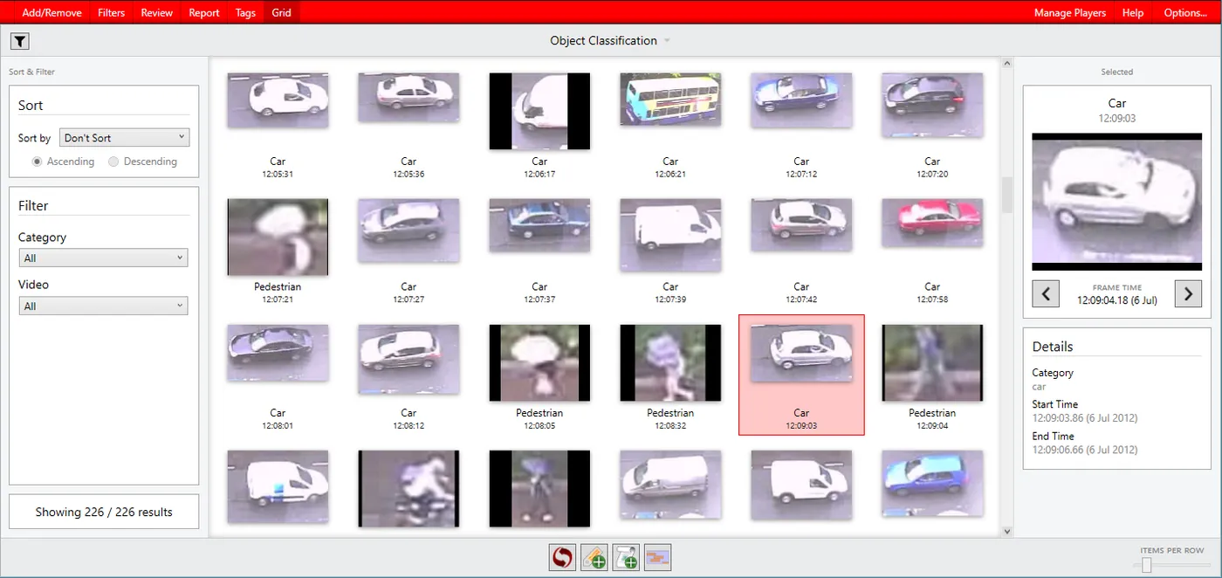Screen dimensions: 1222x578
Task: Click the 'Sort & Filter' panel label
Action: tap(31, 72)
